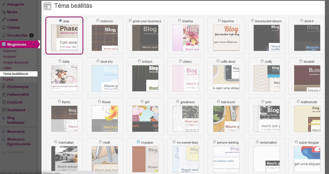
Task: Click the Hozzászólás comment bubble icon
Action: pyautogui.click(x=4, y=35)
